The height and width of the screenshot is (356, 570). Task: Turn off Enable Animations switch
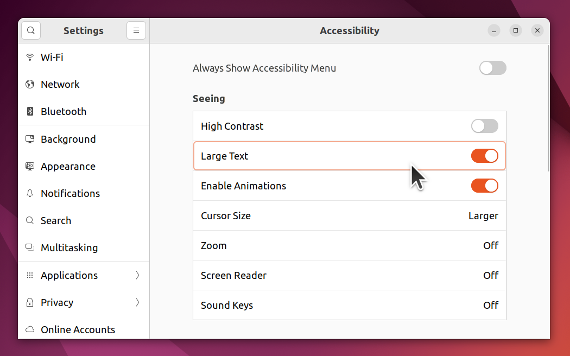[484, 186]
